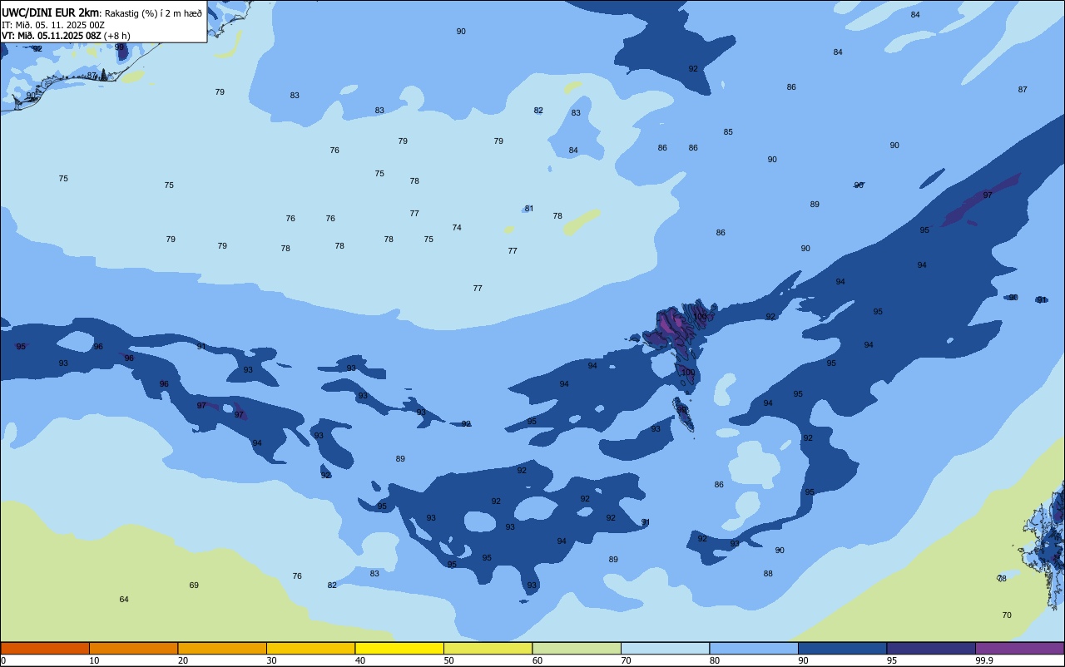Click the '(+8 h)' forecast offset text

(117, 36)
